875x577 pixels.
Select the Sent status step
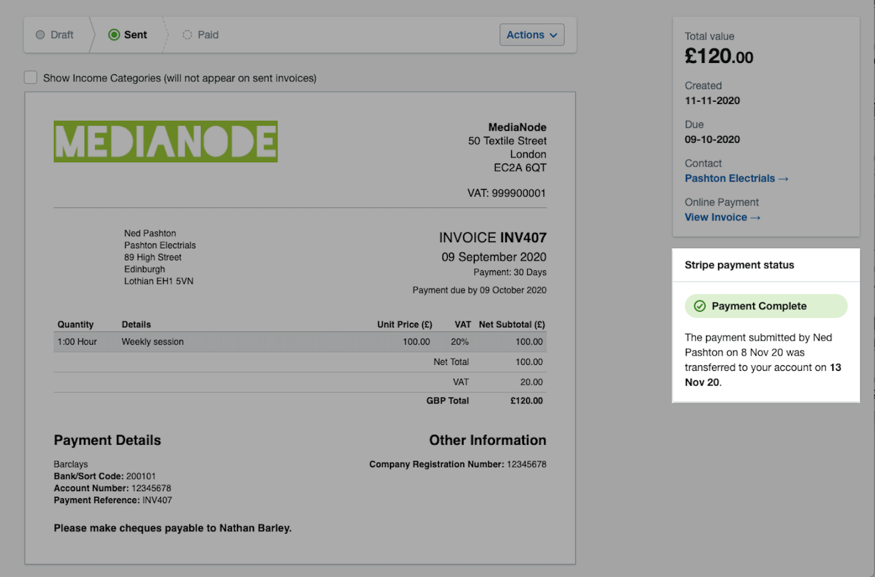(128, 35)
